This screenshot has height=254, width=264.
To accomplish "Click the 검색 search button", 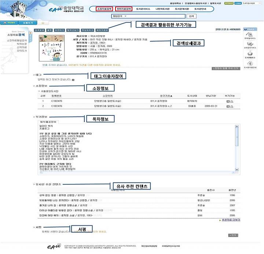I will click(191, 16).
